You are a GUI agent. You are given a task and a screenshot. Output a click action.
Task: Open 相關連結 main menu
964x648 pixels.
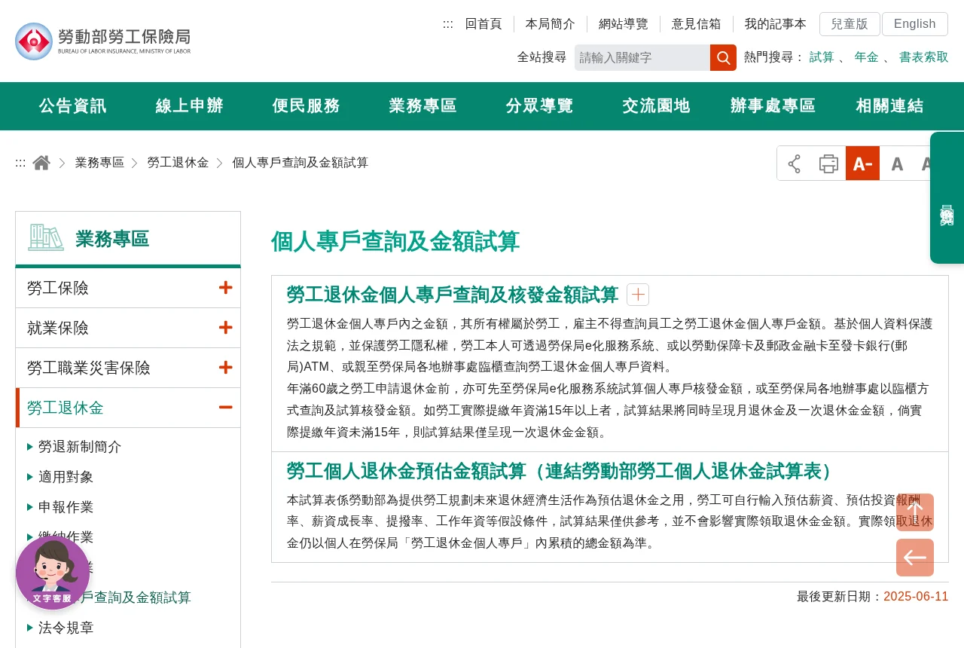click(890, 106)
